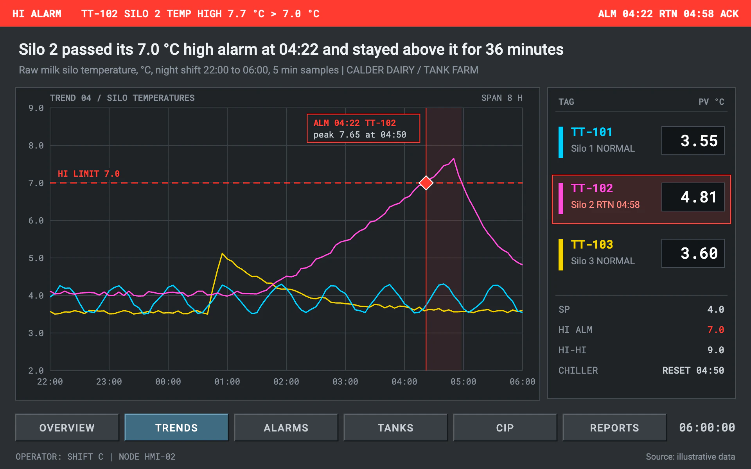Click the HI-HI 9.0 value

pos(716,350)
